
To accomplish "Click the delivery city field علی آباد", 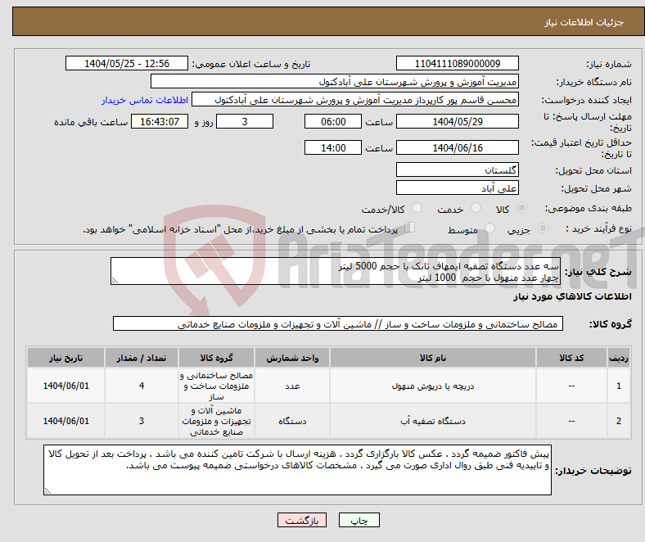I will [x=458, y=188].
